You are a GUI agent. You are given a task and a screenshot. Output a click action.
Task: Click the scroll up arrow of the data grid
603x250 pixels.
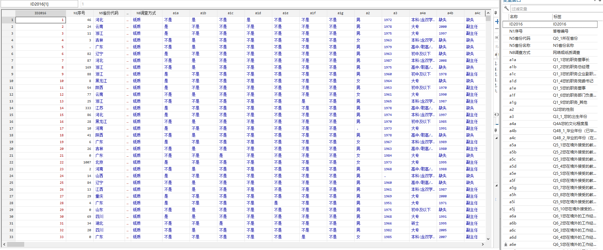(x=488, y=13)
